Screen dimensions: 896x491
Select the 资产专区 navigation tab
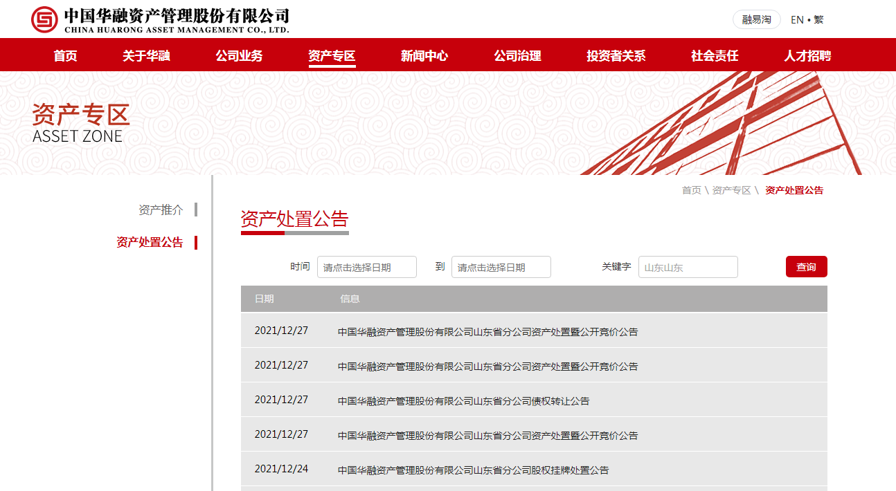click(x=332, y=56)
